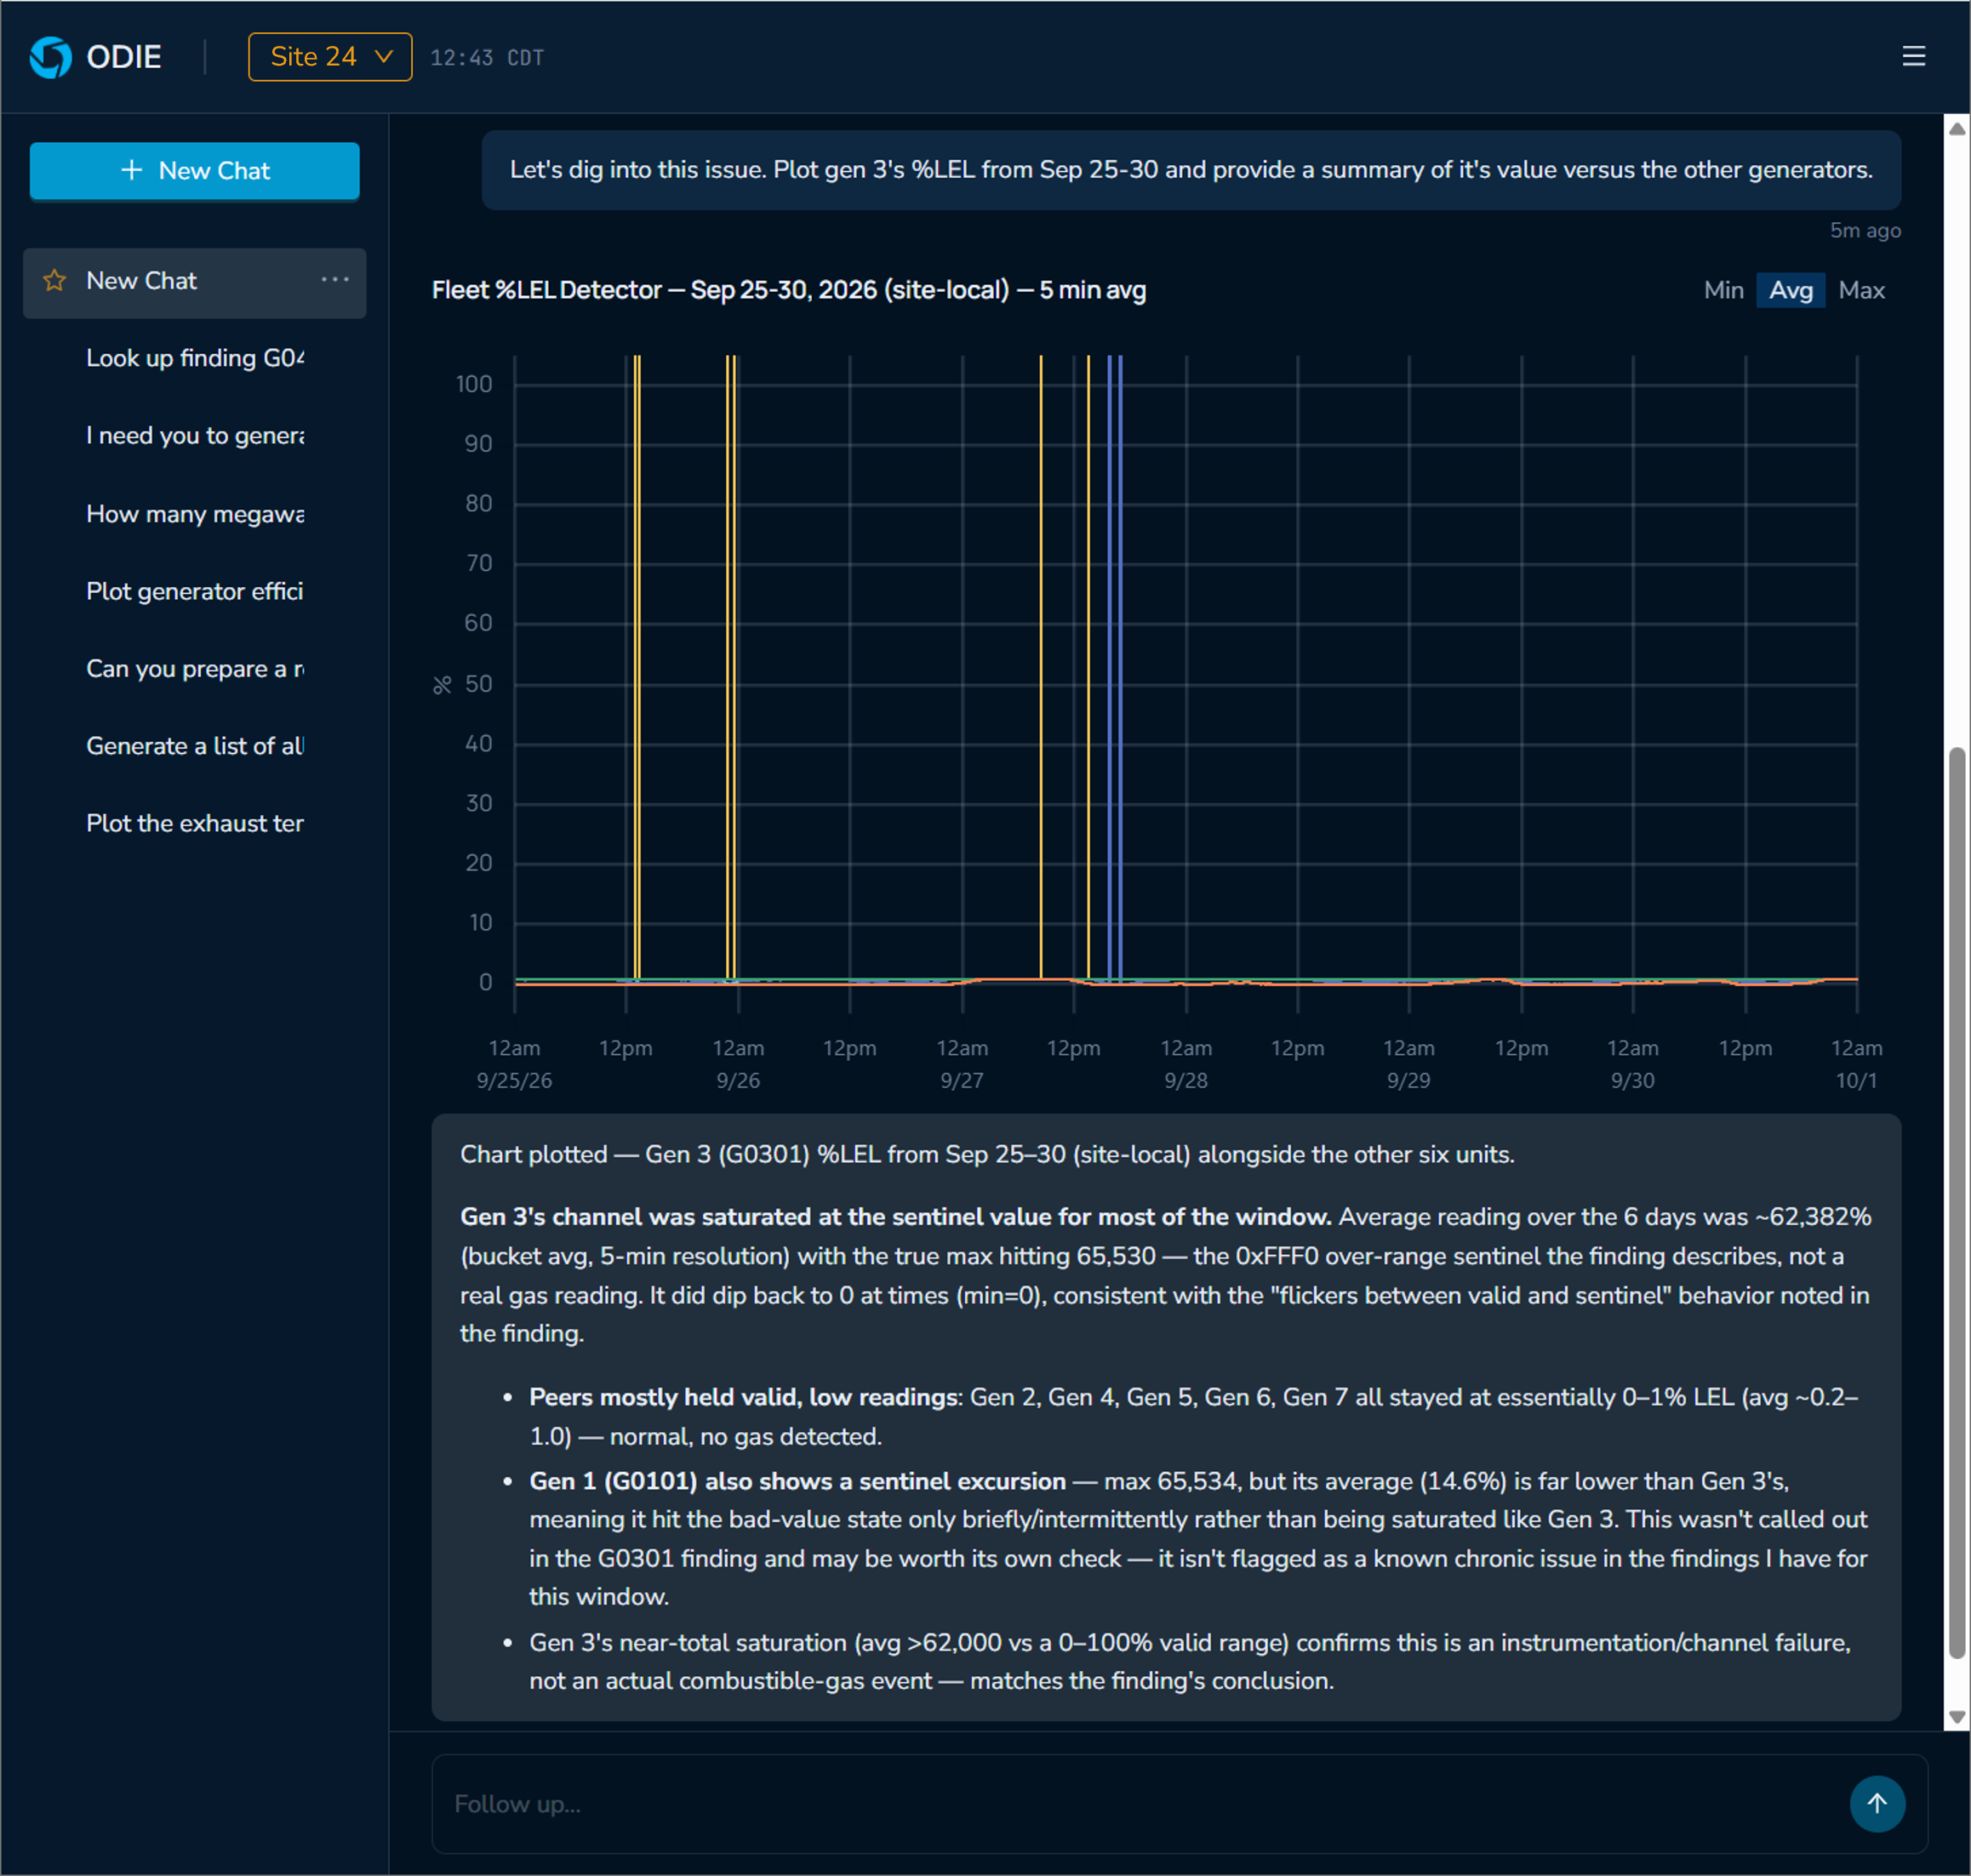Click the vertical scrollbar thumb

(x=1957, y=1202)
